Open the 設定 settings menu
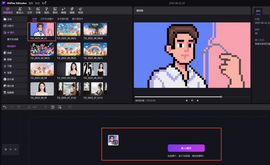Image resolution: width=270 pixels, height=165 pixels. 37,3
